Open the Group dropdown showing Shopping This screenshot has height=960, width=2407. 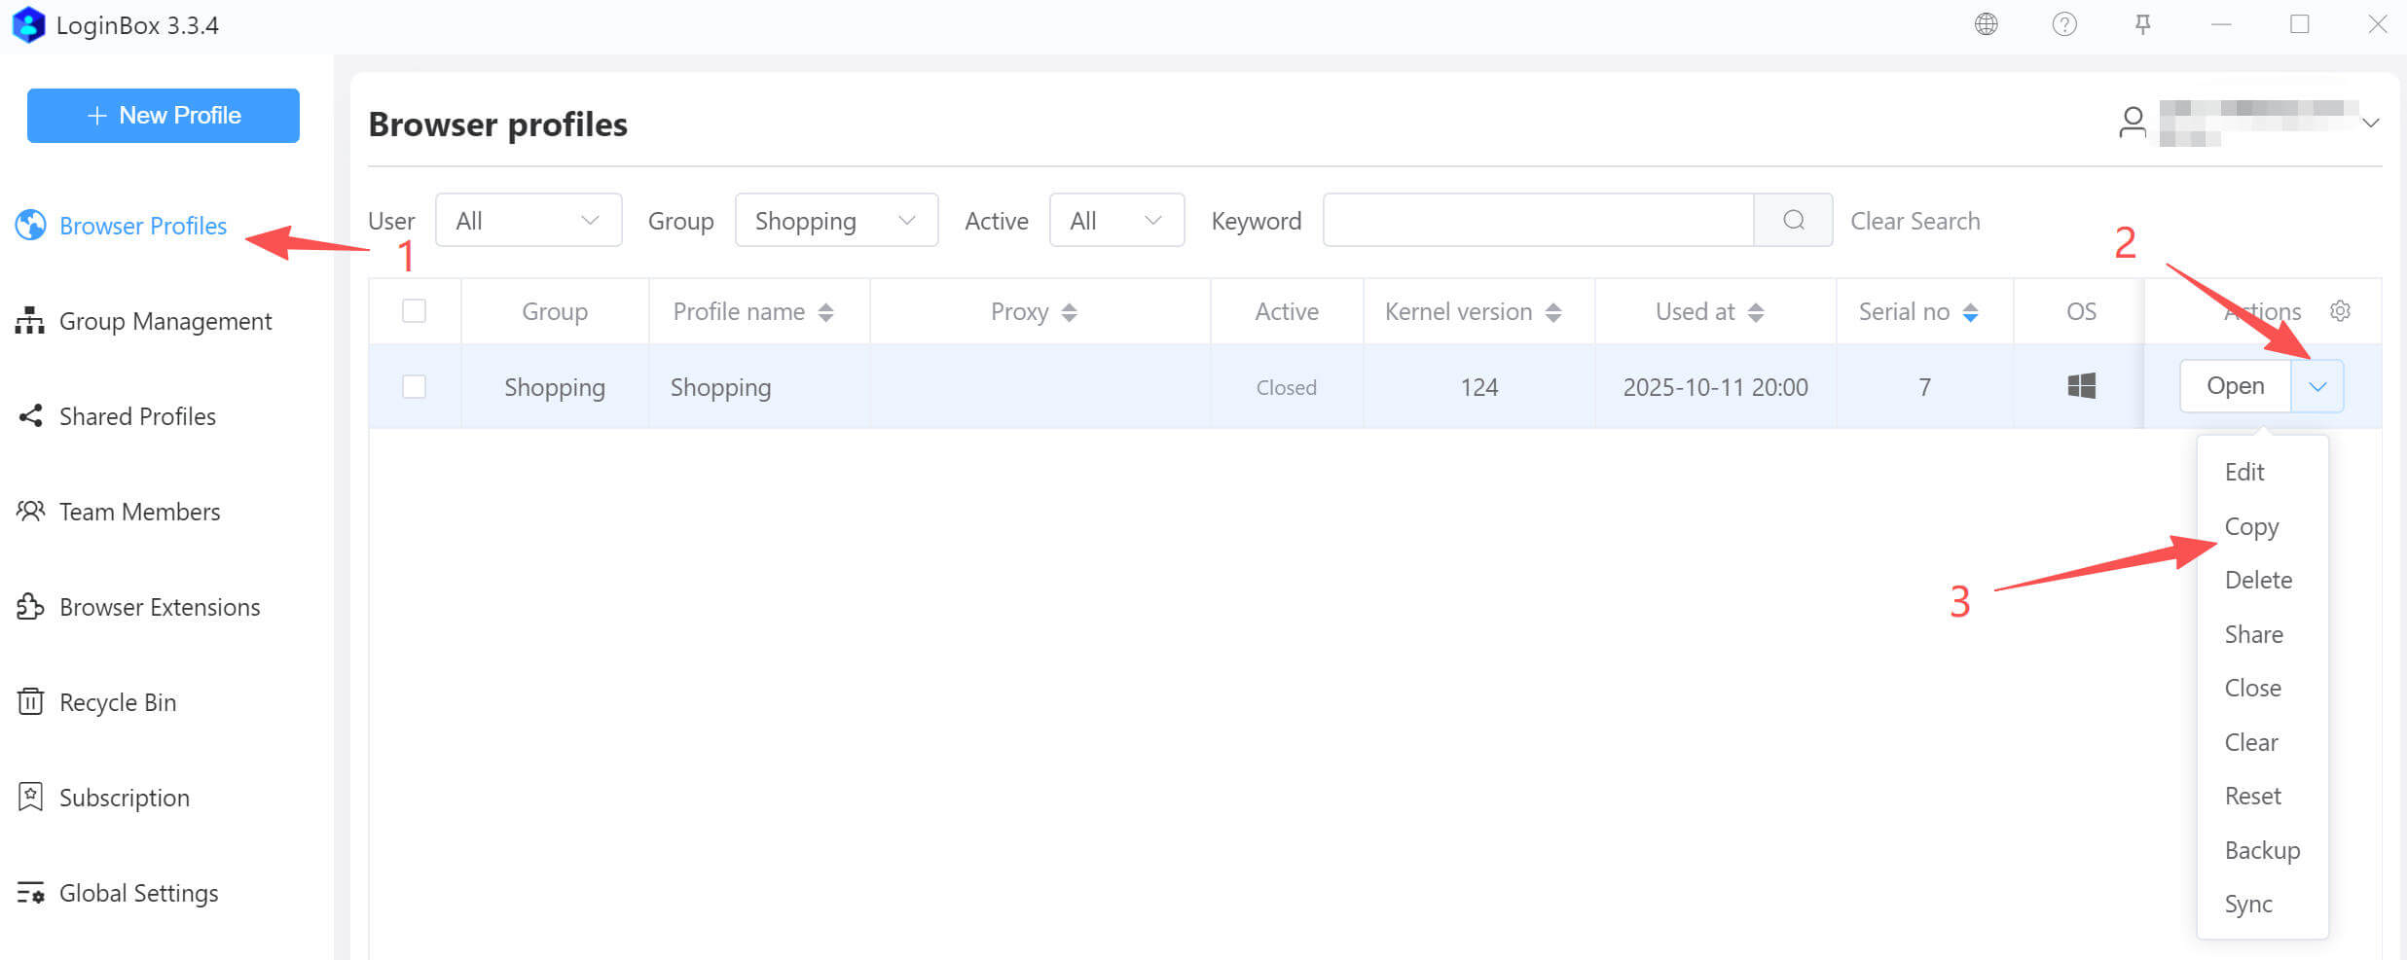pyautogui.click(x=835, y=221)
